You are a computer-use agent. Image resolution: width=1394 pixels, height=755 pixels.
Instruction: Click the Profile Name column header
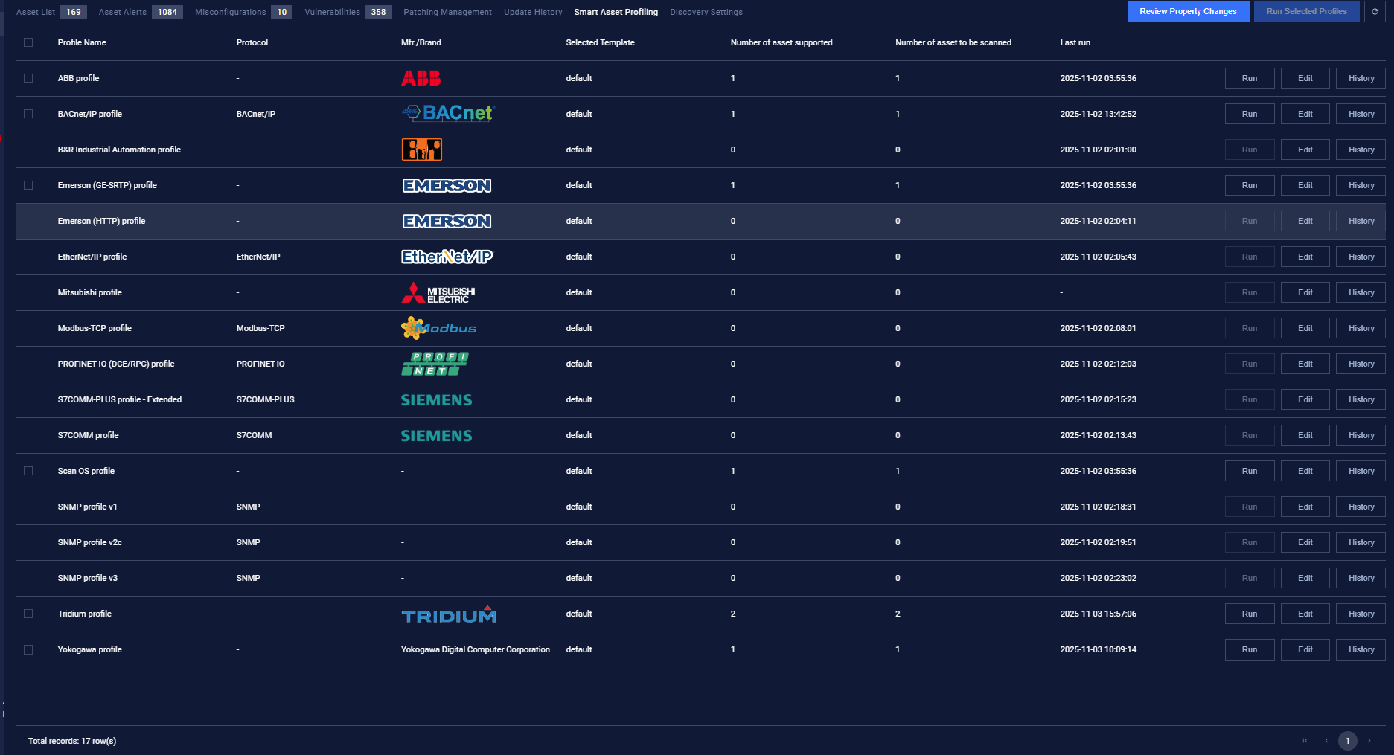pyautogui.click(x=82, y=42)
